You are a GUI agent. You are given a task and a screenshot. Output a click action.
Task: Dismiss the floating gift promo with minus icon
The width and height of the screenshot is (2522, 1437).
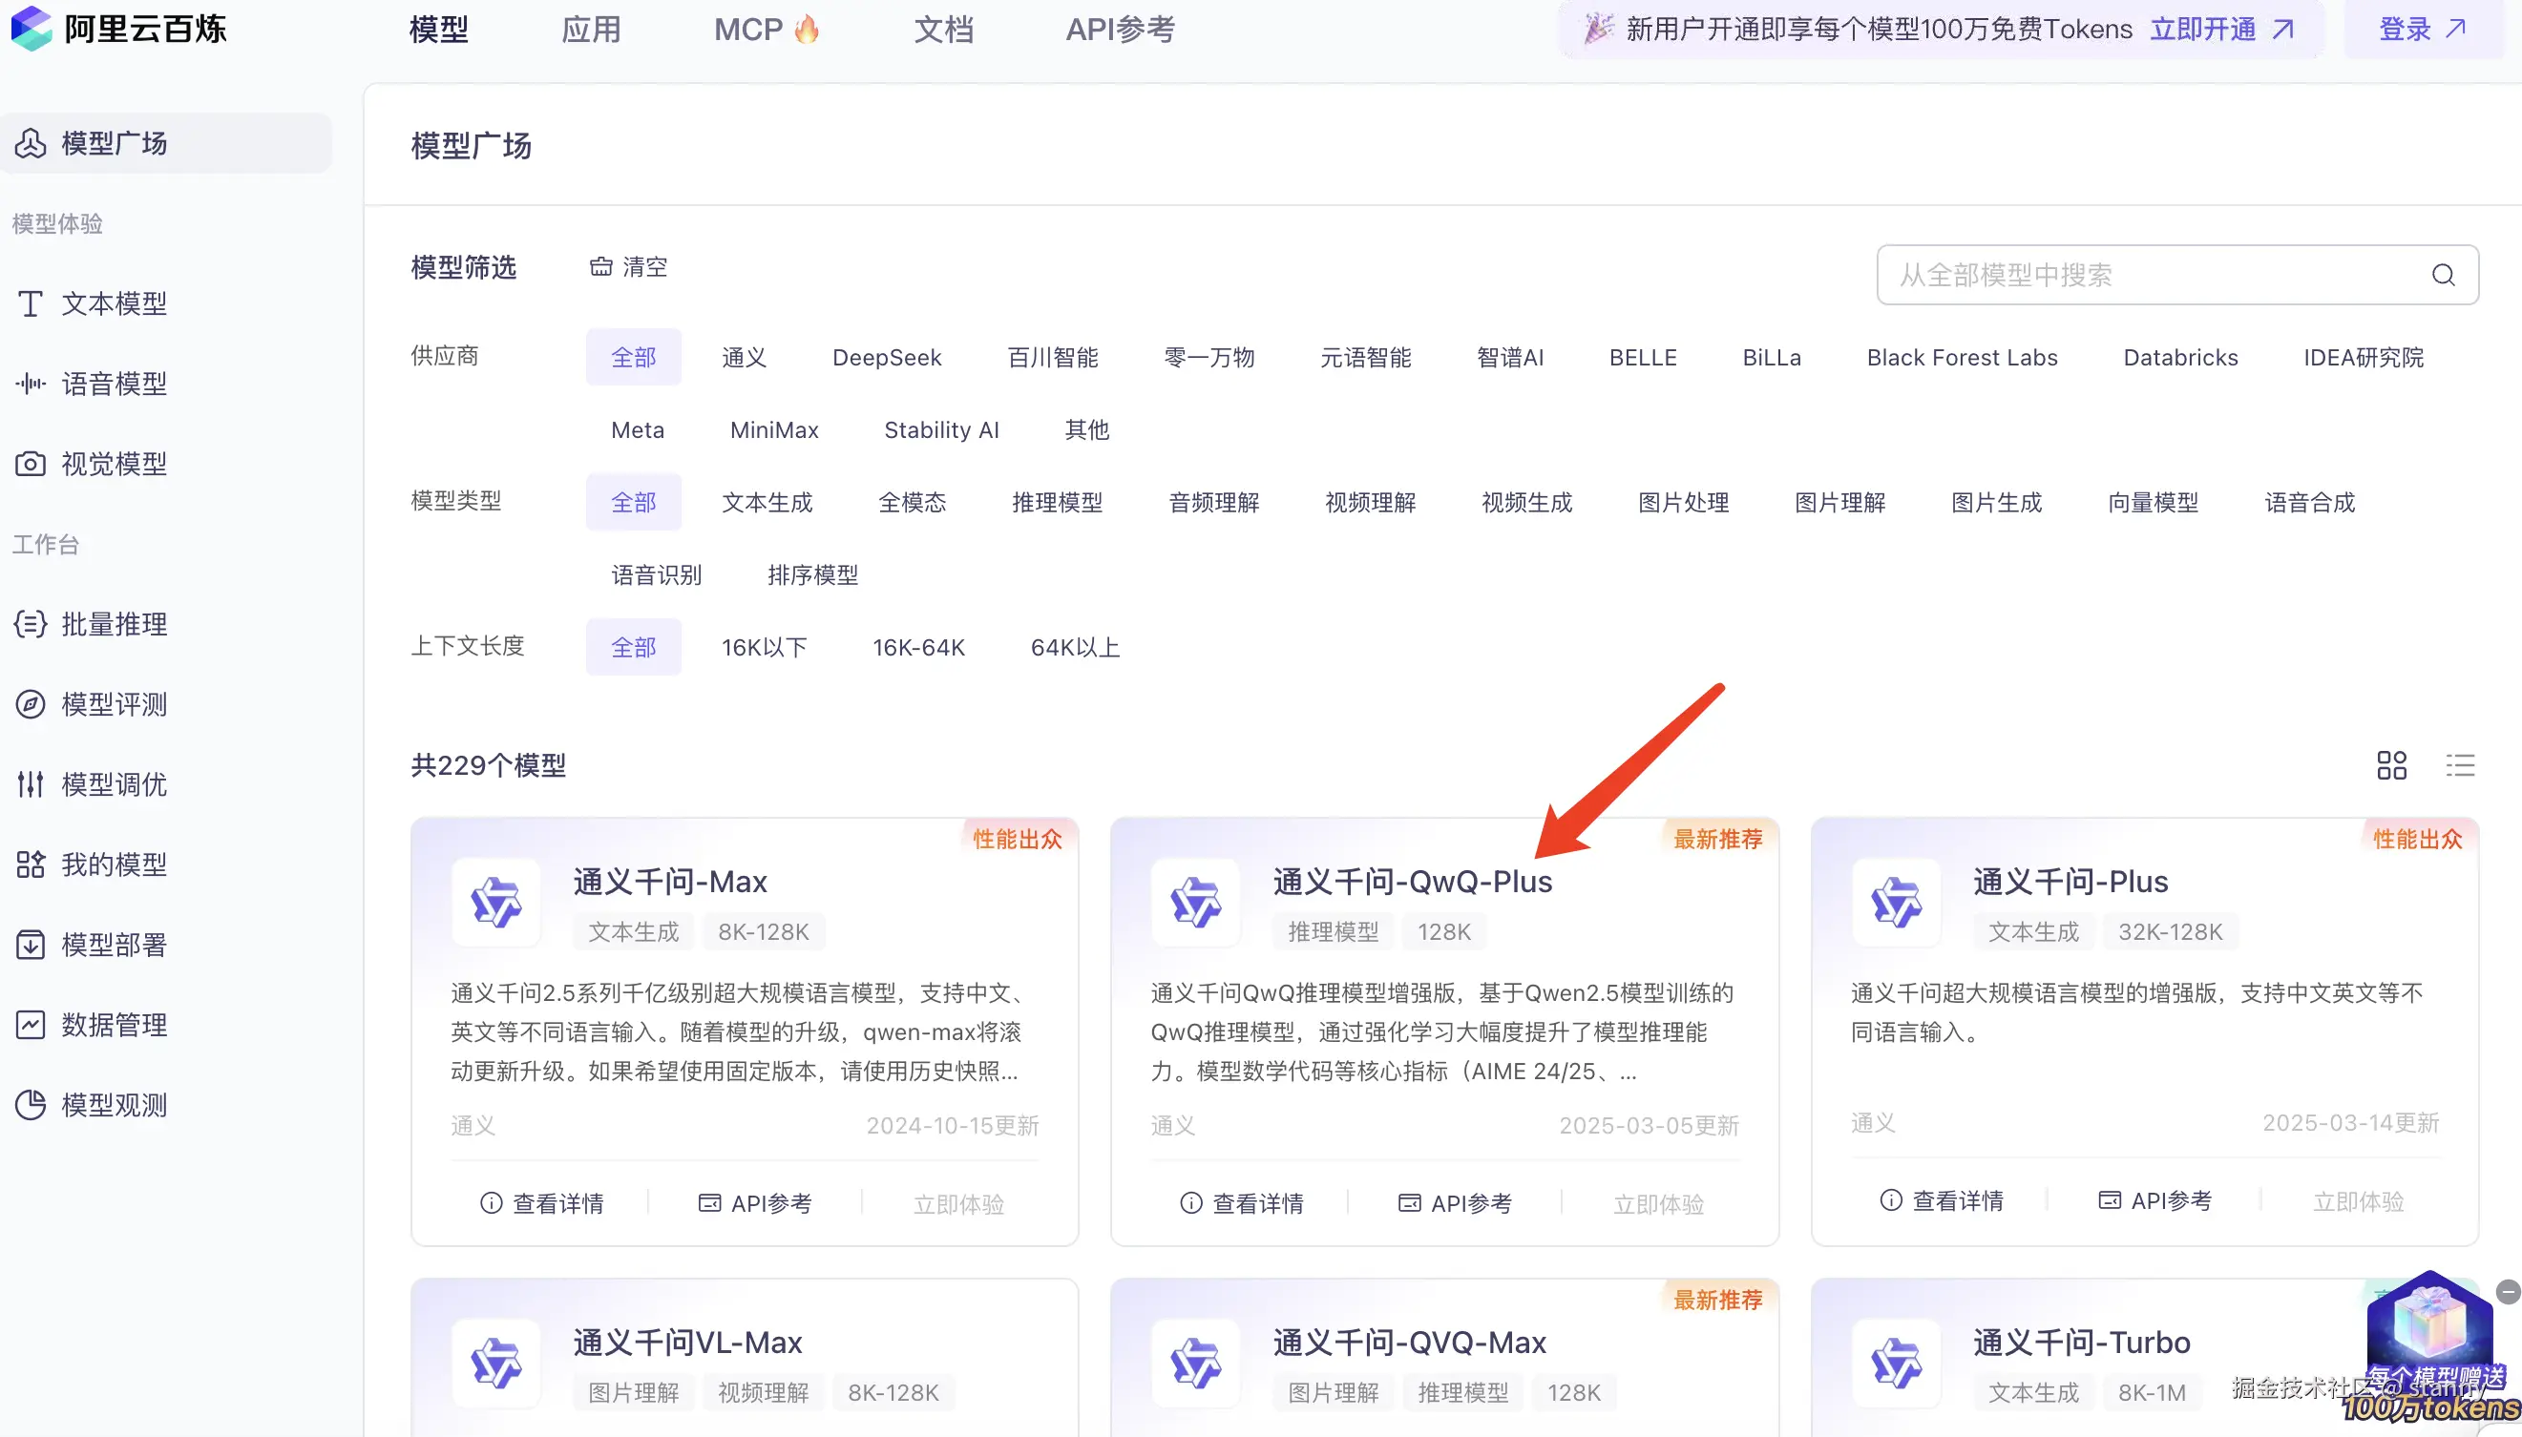pyautogui.click(x=2507, y=1291)
